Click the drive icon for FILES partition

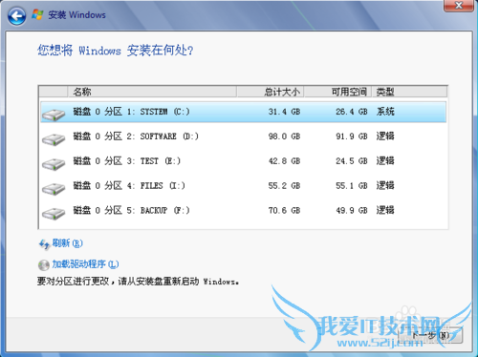click(x=54, y=189)
